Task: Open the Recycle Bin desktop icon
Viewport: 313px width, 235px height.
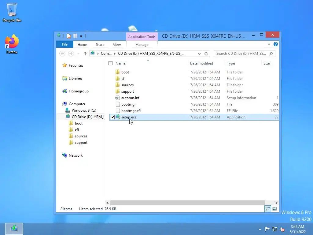Action: 12,12
